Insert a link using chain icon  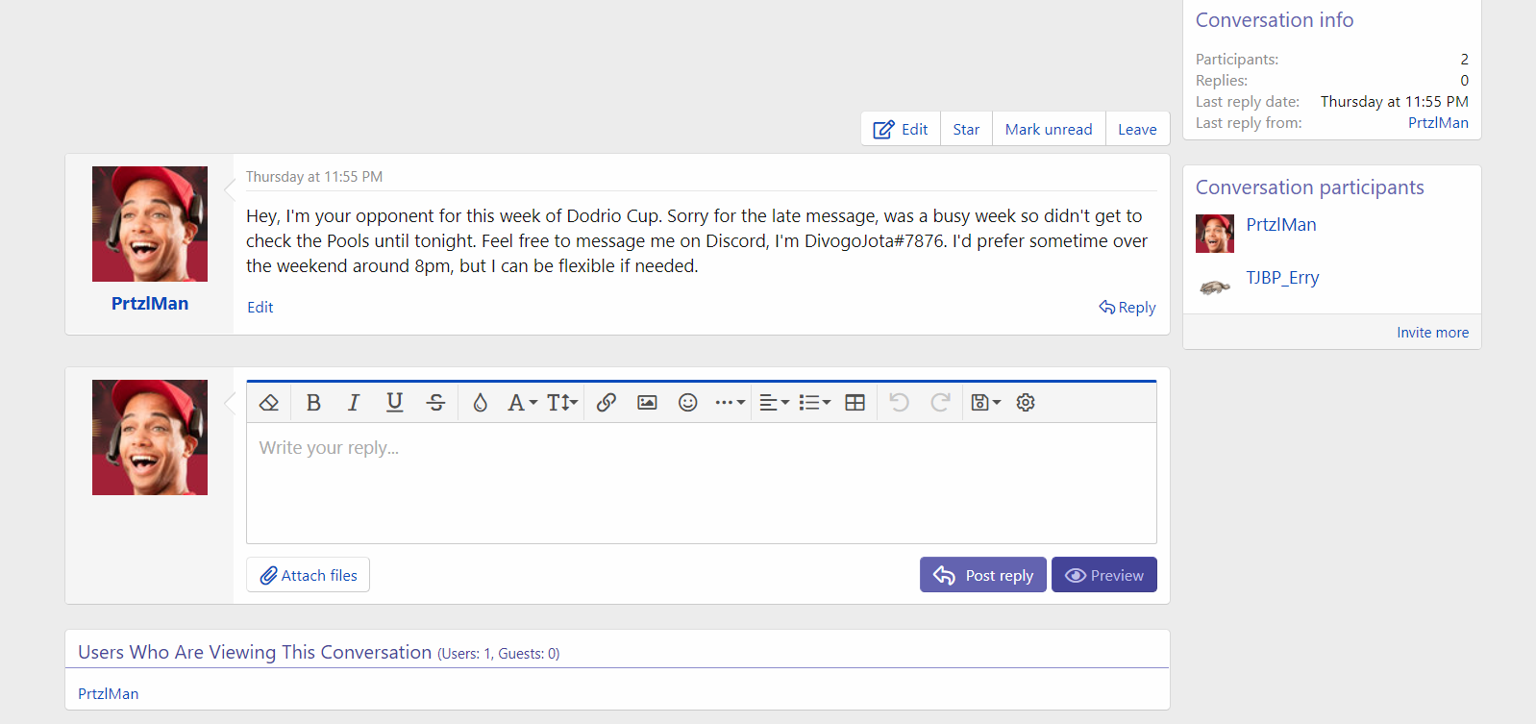[x=606, y=403]
